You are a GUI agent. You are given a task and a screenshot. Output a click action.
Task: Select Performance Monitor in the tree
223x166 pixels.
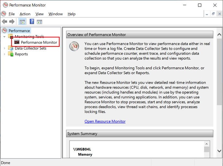click(39, 42)
